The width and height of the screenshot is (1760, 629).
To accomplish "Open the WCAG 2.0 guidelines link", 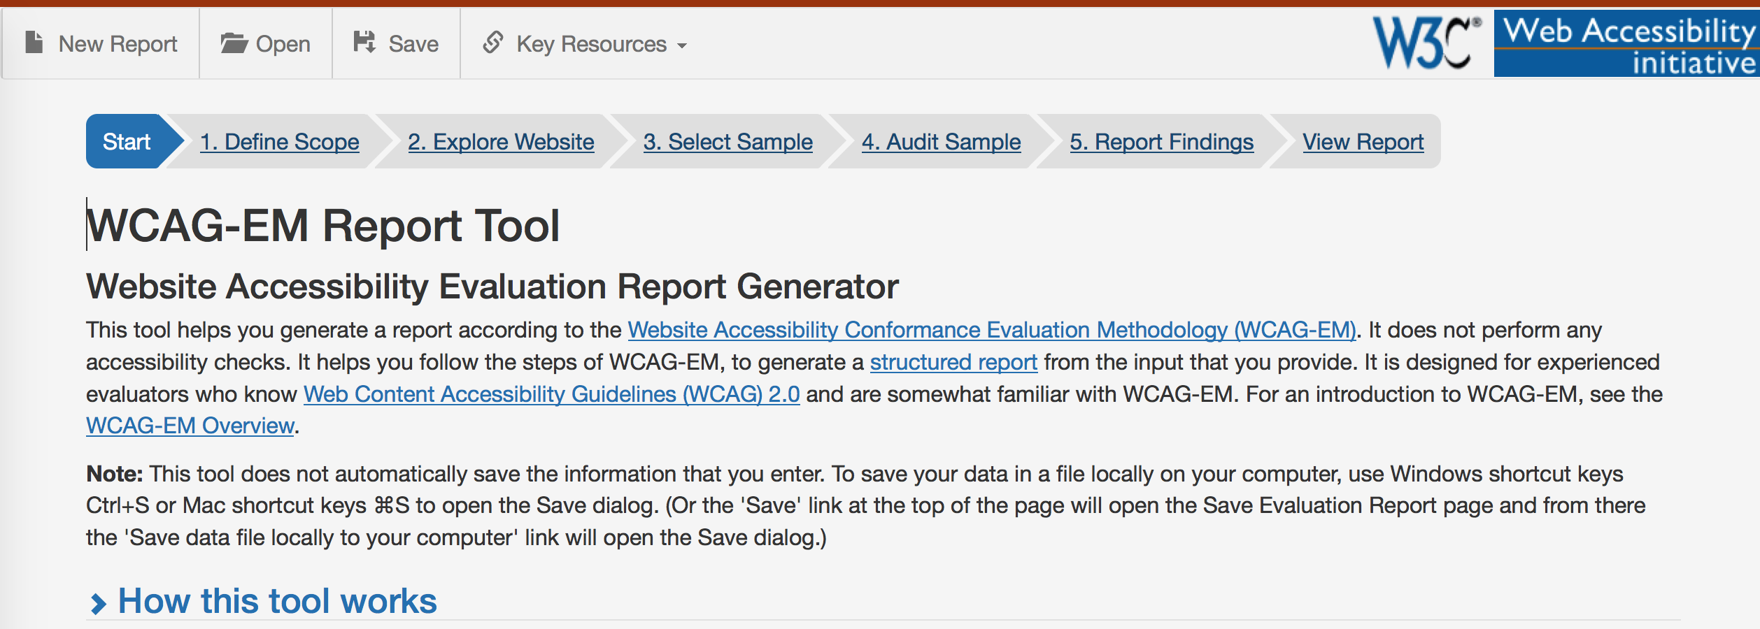I will (551, 394).
